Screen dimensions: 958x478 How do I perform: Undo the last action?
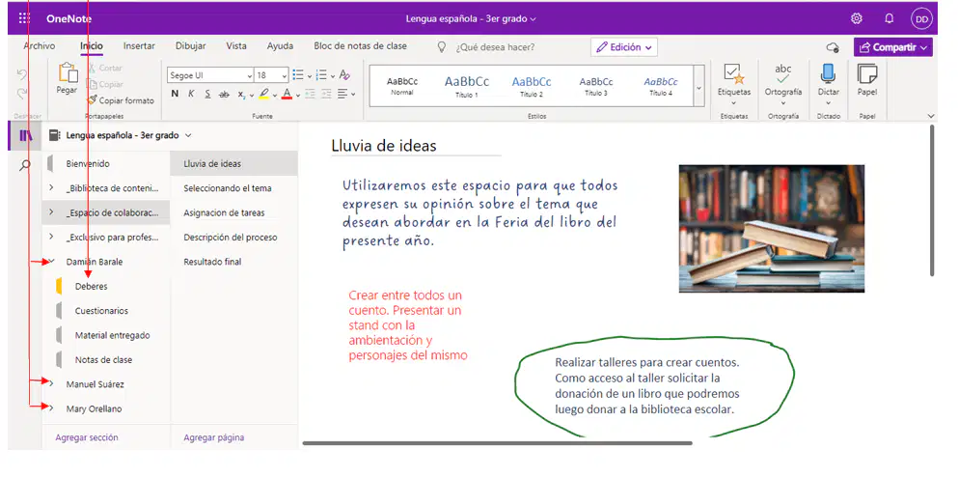tap(22, 75)
